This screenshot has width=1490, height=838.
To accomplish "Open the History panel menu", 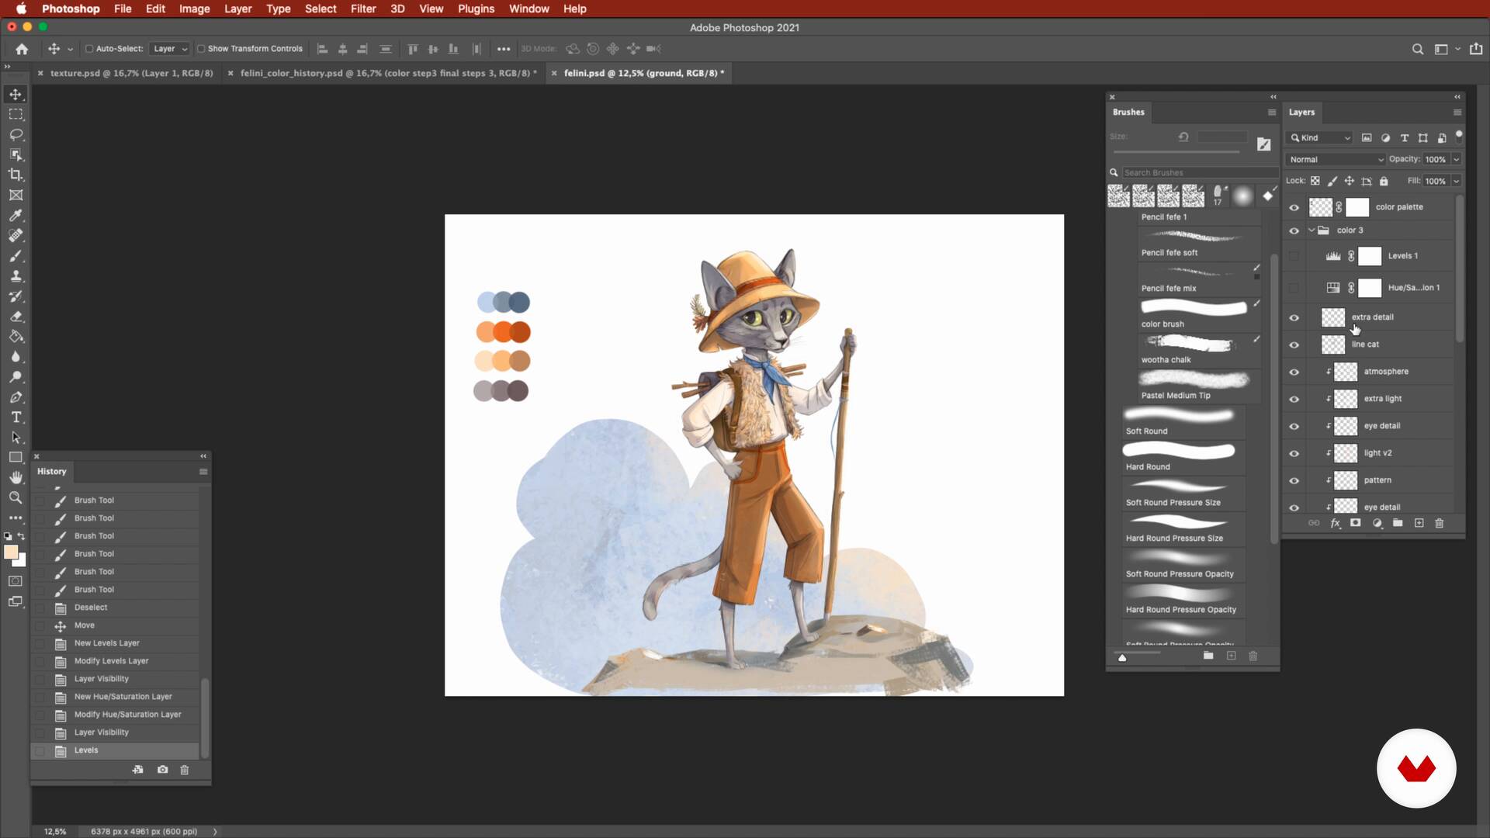I will (x=203, y=472).
